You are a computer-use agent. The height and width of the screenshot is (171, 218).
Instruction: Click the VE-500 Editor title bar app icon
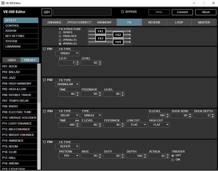[3, 3]
